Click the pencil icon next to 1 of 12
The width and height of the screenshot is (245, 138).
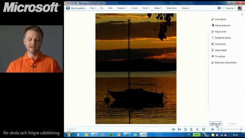tap(76, 129)
